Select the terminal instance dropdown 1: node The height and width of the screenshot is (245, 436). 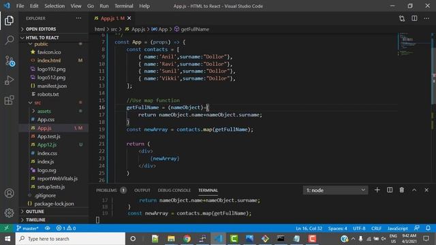coord(335,191)
